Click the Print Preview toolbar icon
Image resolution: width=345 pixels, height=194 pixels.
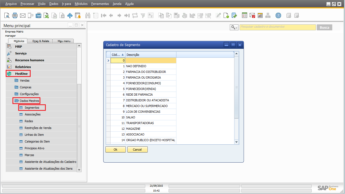[x=7, y=15]
